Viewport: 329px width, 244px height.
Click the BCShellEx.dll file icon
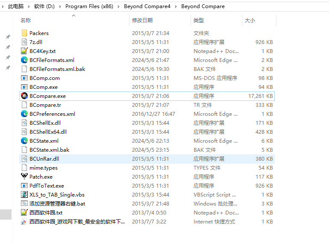click(24, 123)
